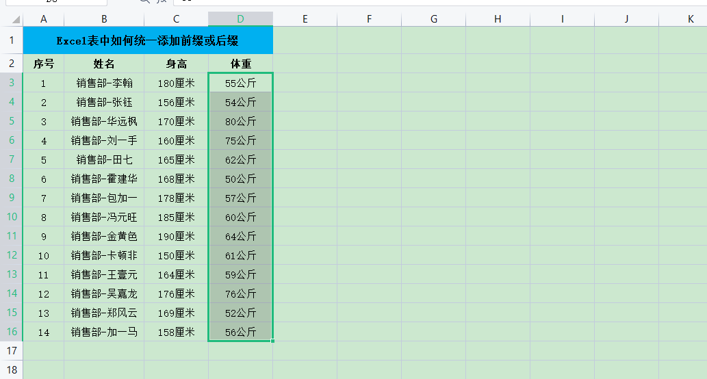Click the 56公斤 weight cell
The width and height of the screenshot is (707, 379).
pyautogui.click(x=240, y=332)
